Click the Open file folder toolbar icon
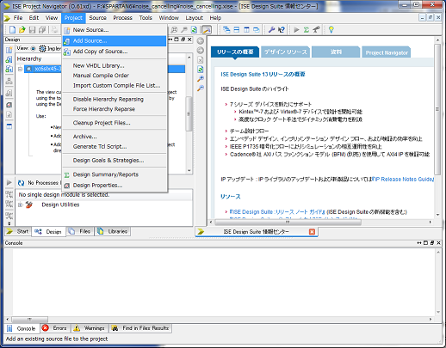Image resolution: width=446 pixels, height=348 pixels. coord(22,29)
